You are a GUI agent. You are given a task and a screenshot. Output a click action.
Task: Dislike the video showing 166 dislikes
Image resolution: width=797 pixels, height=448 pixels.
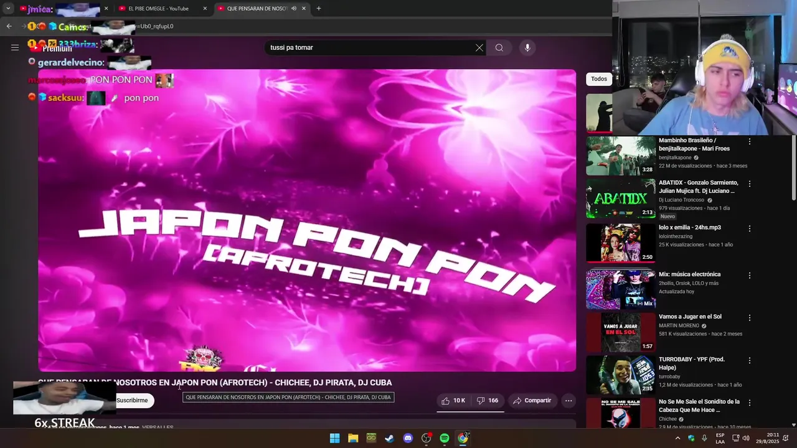tap(488, 401)
